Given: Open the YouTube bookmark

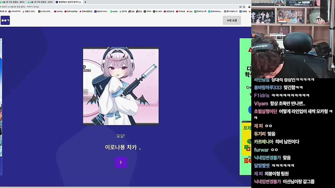Looking at the screenshot, I should (58, 11).
